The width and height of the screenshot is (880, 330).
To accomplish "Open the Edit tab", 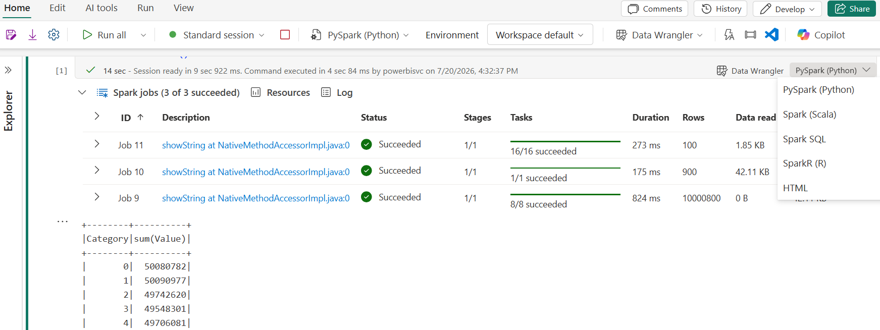I will click(x=58, y=8).
